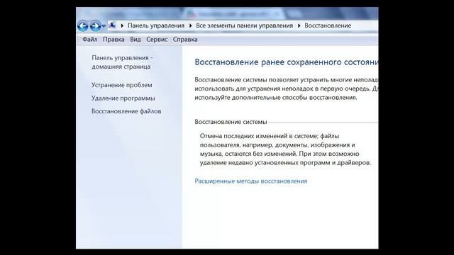Screen dimensions: 454x255
Task: Click the Control Panel icon in address bar
Action: [112, 25]
